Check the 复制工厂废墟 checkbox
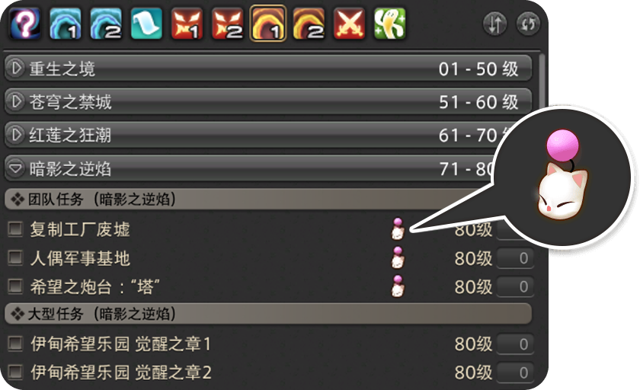The width and height of the screenshot is (640, 390). 15,229
